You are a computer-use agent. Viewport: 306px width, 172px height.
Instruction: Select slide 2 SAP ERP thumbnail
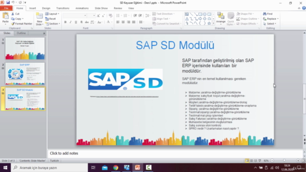pos(25,74)
